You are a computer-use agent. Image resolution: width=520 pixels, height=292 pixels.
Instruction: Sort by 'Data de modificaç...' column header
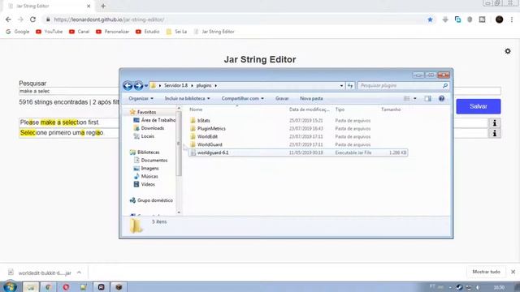click(309, 109)
